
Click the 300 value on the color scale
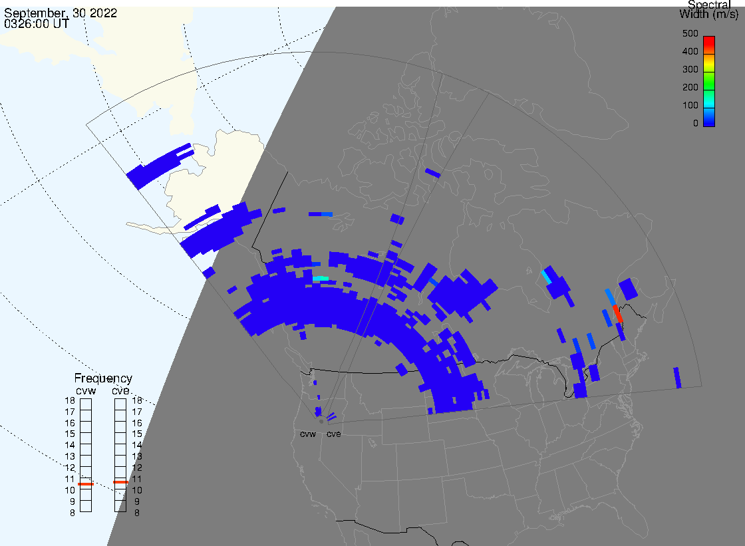tap(690, 69)
